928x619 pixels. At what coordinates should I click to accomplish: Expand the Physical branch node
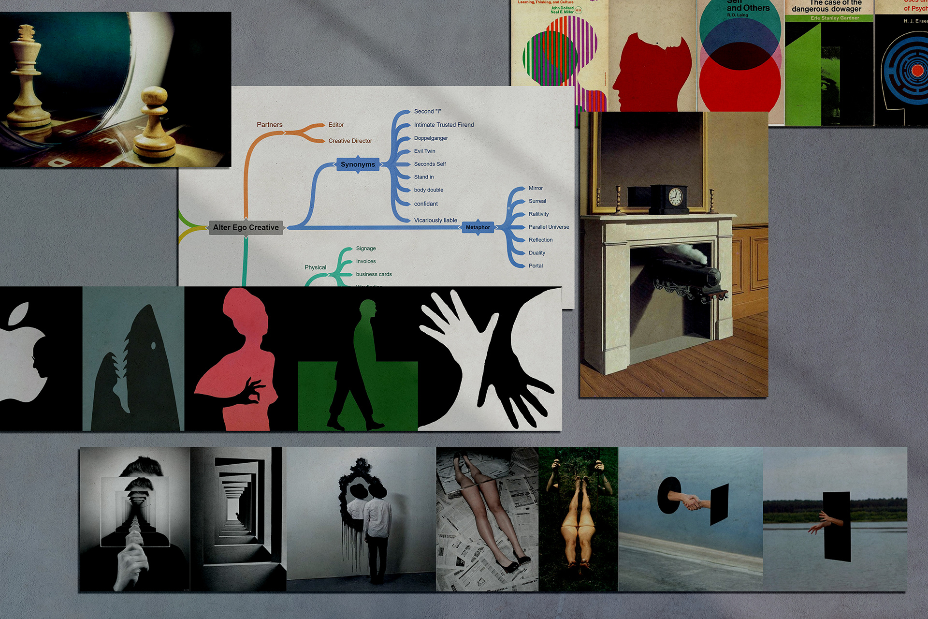[x=315, y=267]
